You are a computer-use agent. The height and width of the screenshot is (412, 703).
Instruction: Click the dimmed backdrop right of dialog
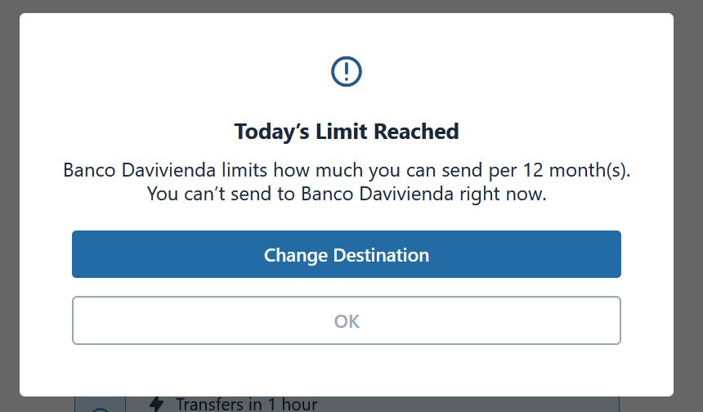click(688, 206)
